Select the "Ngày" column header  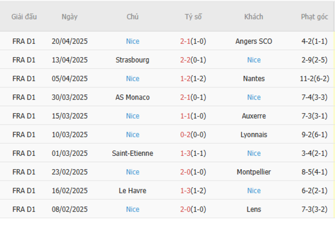click(70, 17)
